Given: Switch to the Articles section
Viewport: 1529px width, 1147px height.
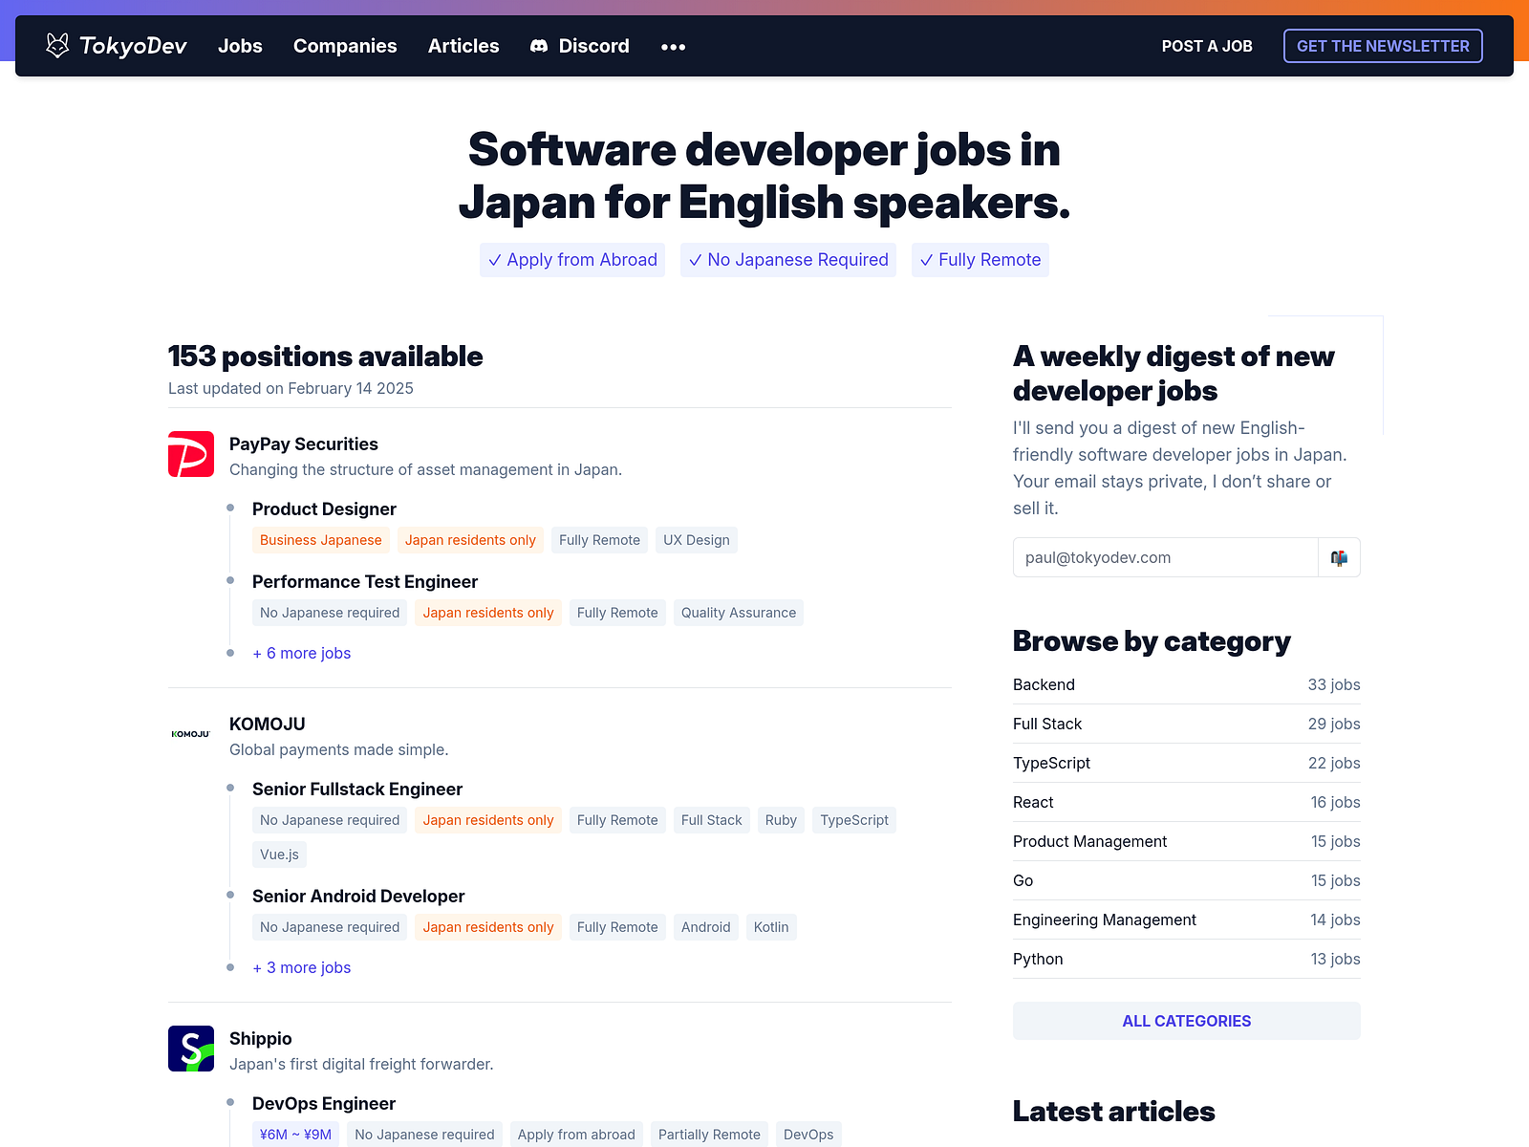Looking at the screenshot, I should tap(463, 45).
